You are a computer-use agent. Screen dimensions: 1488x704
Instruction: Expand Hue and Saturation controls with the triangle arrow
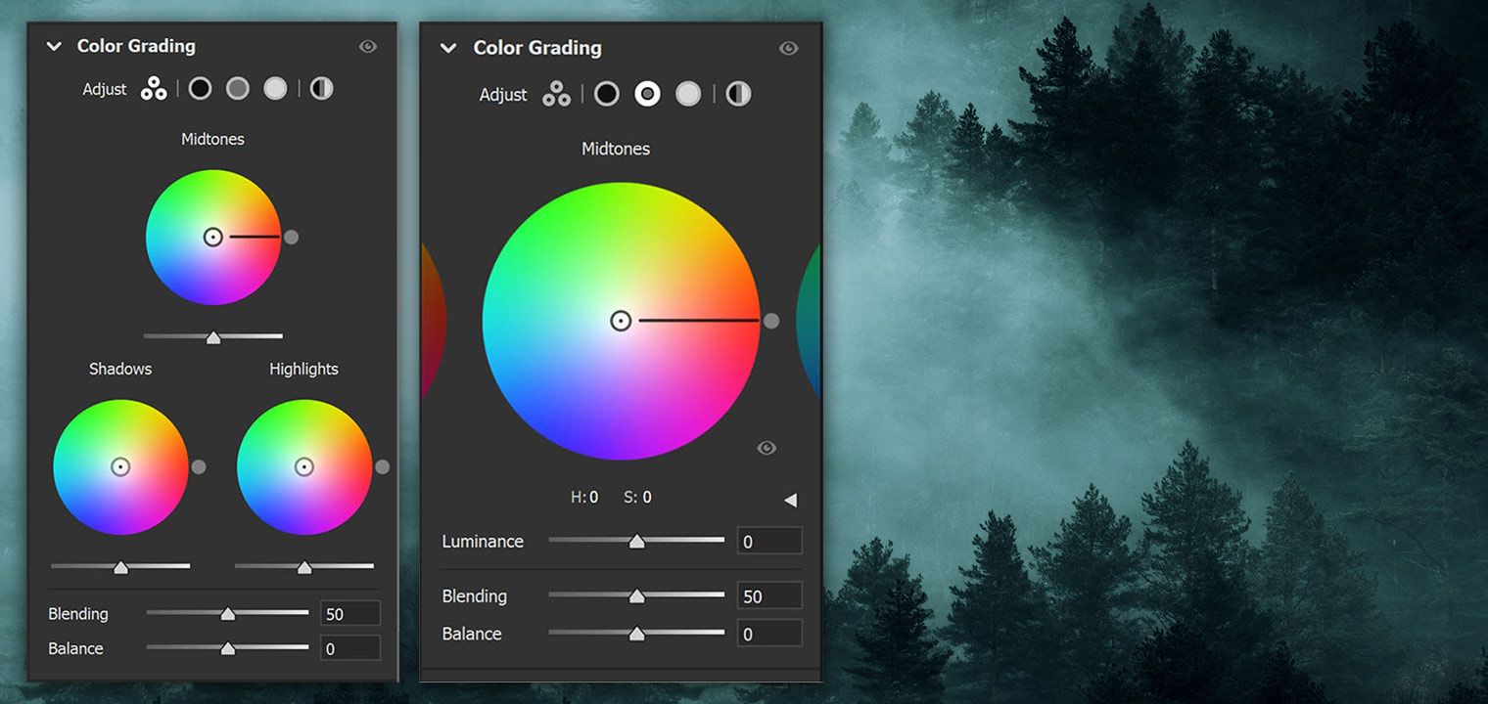(x=791, y=499)
